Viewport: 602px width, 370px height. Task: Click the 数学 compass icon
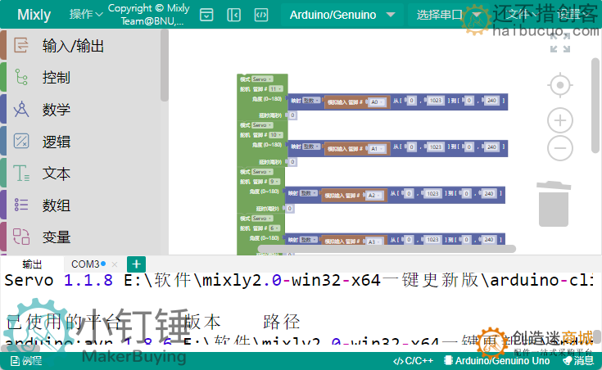[x=21, y=109]
